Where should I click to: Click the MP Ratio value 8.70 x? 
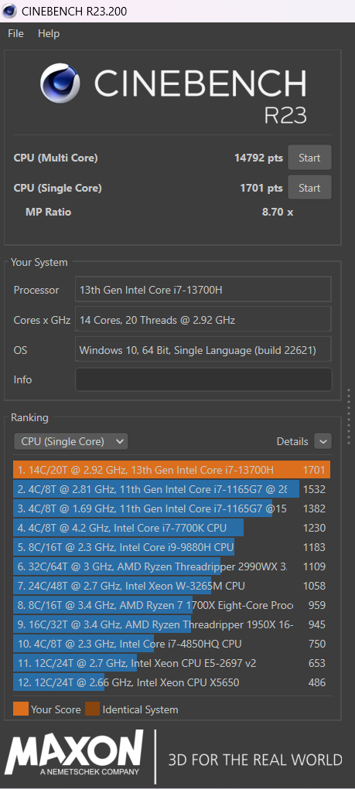tap(278, 212)
